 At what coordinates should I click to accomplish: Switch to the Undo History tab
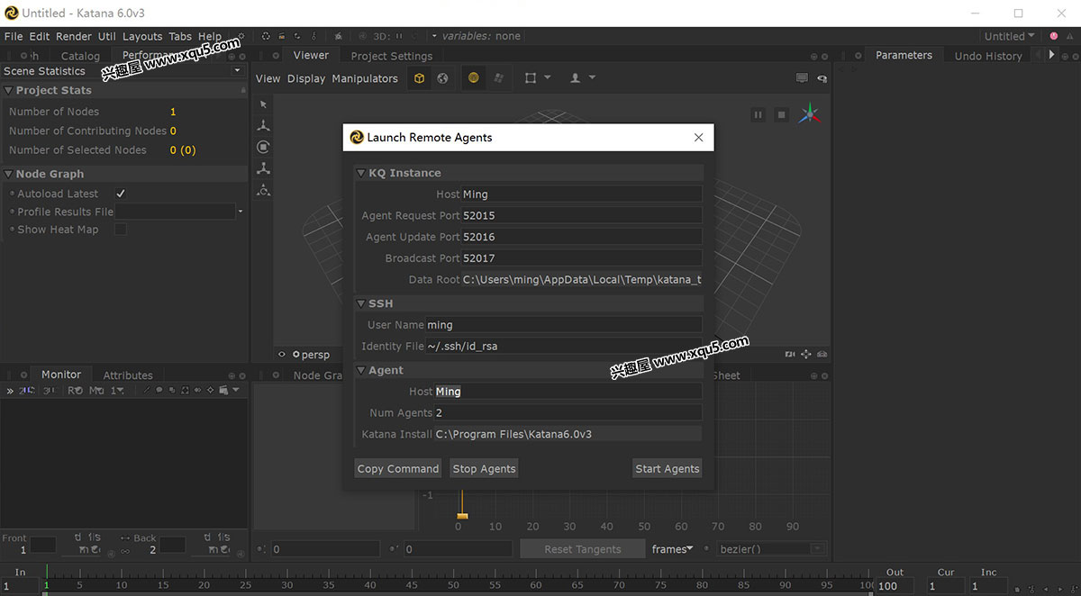pos(988,56)
